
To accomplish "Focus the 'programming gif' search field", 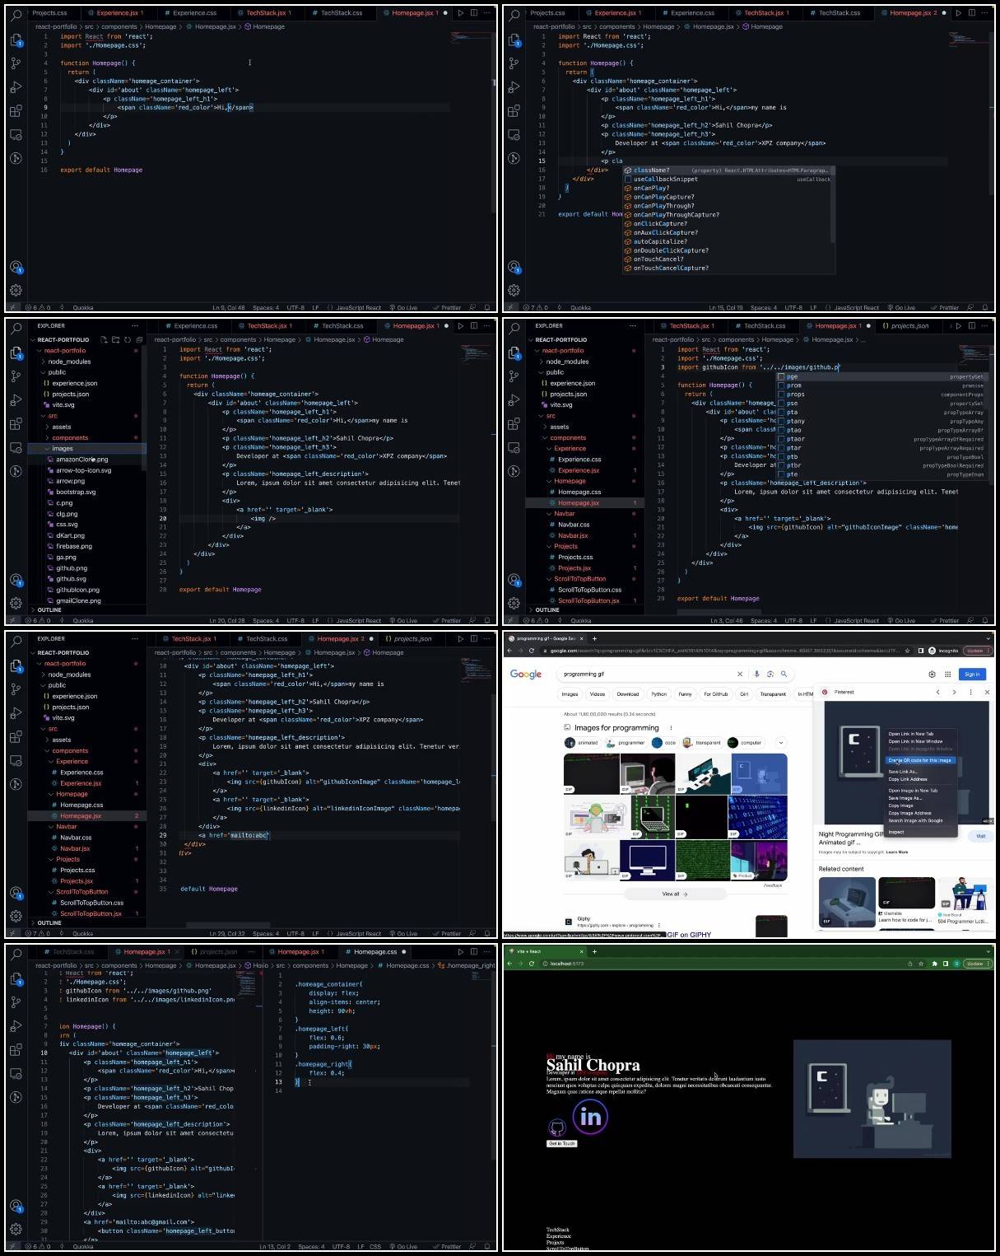I will click(x=646, y=674).
